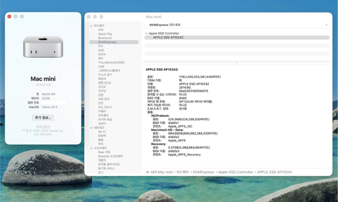Collapse the 하드웨어 section in sidebar
This screenshot has height=202, width=338.
pos(91,26)
